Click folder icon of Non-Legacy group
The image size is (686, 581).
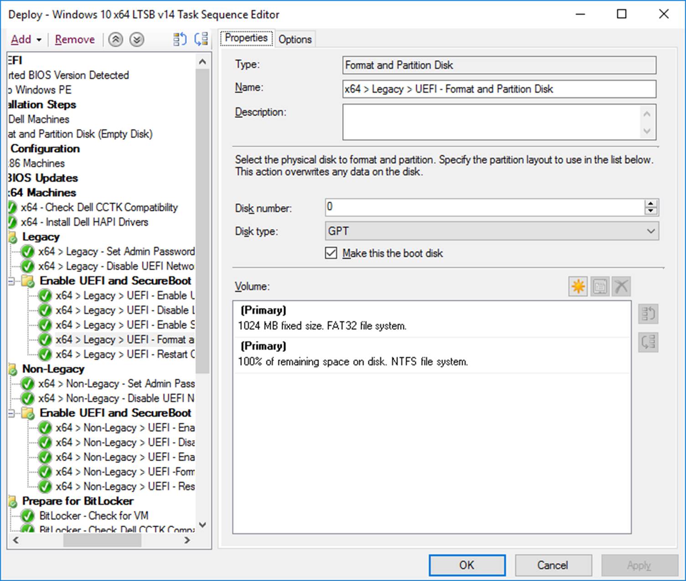coord(13,370)
